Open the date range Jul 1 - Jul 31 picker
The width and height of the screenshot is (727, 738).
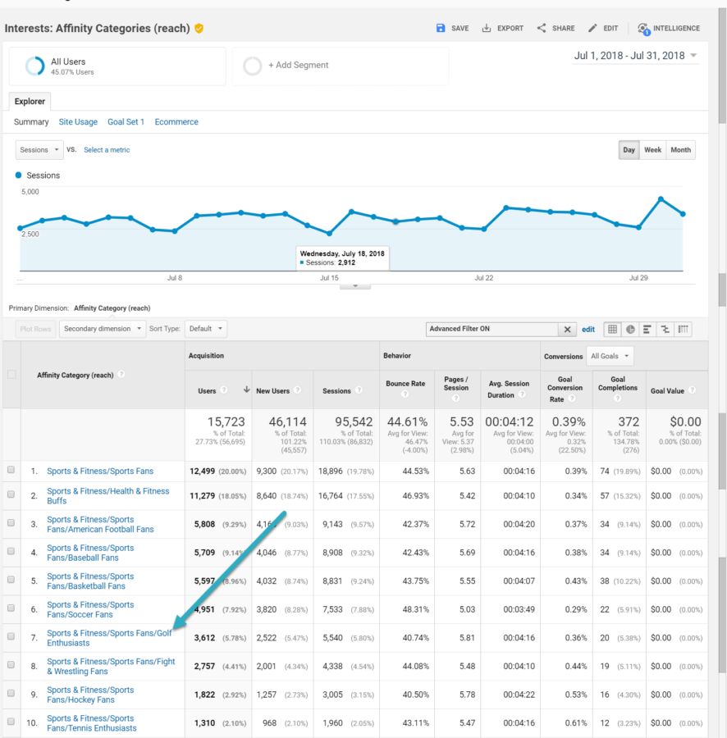635,56
